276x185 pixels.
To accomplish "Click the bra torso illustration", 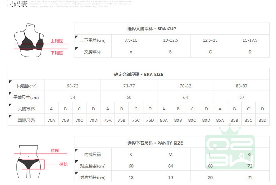I will 31,40.
